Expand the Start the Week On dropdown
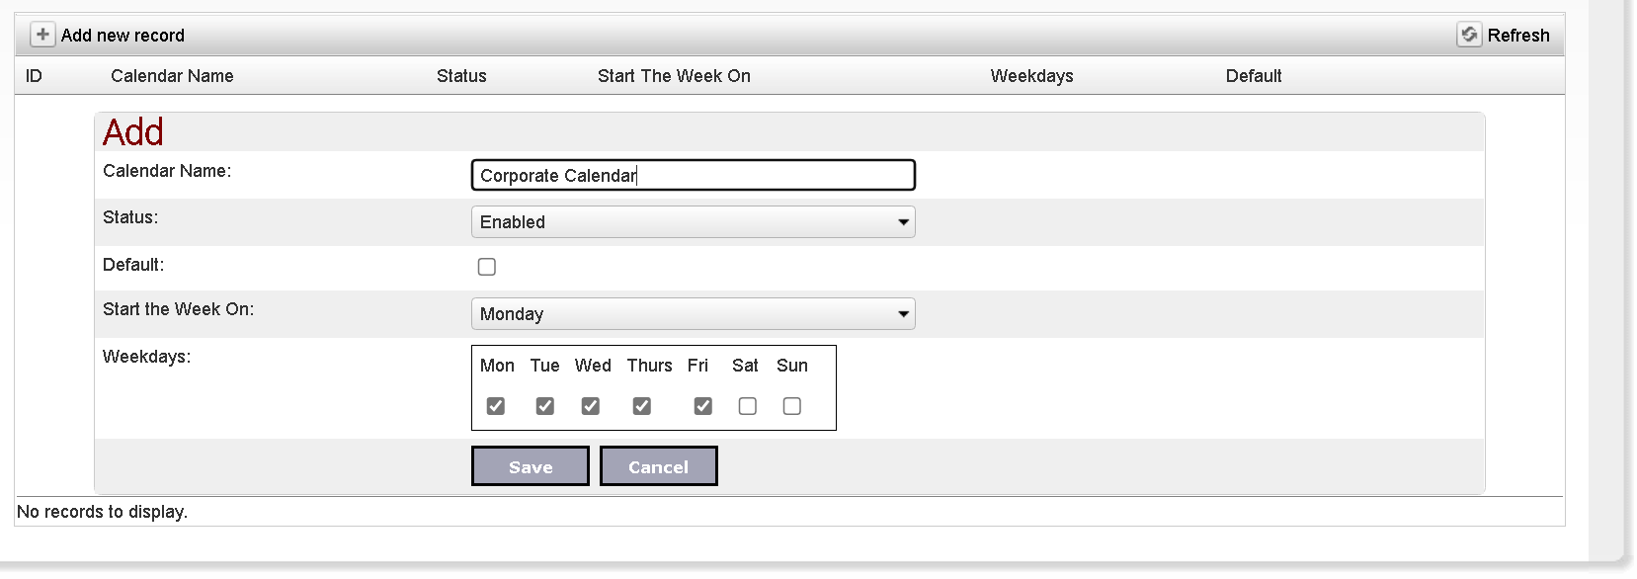Viewport: 1637px width, 579px height. (694, 314)
